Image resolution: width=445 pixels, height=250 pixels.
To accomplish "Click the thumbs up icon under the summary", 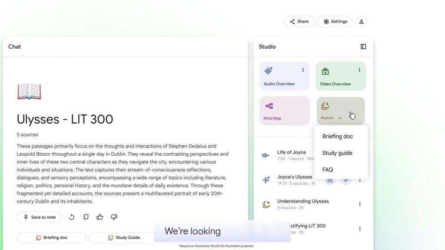I will click(x=100, y=217).
